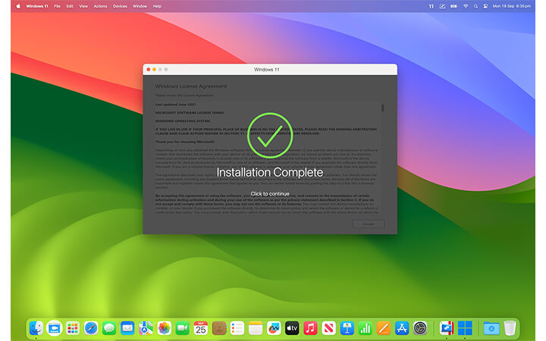The width and height of the screenshot is (546, 341).
Task: Open App Store from the Dock
Action: pos(402,328)
